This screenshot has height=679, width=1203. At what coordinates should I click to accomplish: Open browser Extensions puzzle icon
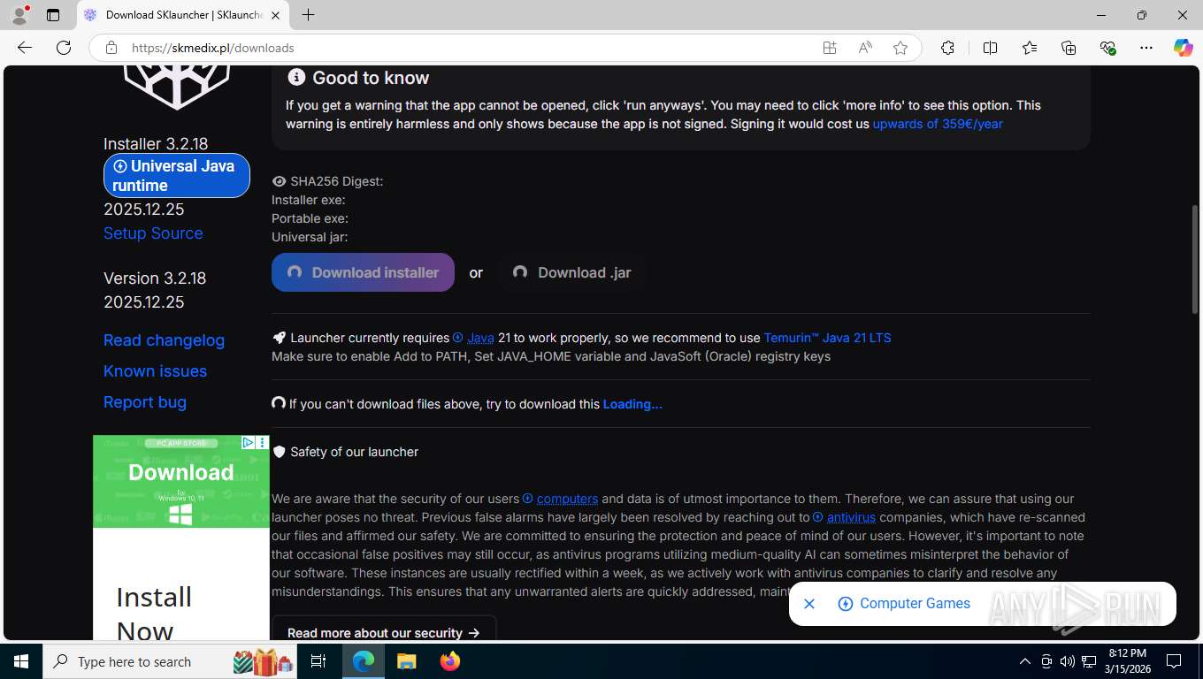pyautogui.click(x=947, y=48)
